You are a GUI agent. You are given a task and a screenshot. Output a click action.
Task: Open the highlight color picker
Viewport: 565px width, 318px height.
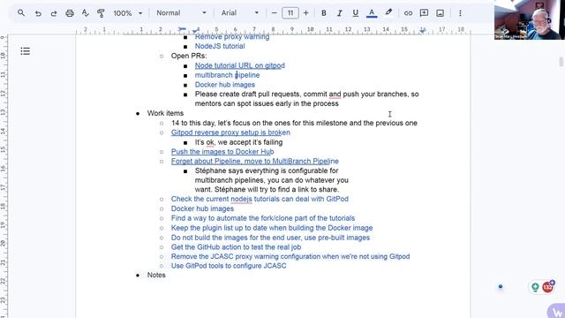(388, 13)
